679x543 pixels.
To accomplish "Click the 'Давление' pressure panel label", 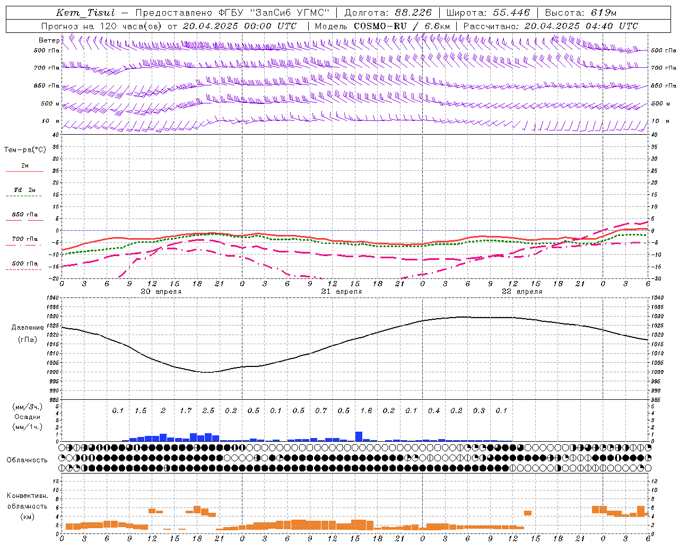I will pos(28,328).
